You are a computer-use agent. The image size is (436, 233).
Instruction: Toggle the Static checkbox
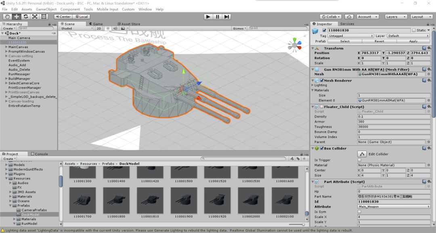413,30
